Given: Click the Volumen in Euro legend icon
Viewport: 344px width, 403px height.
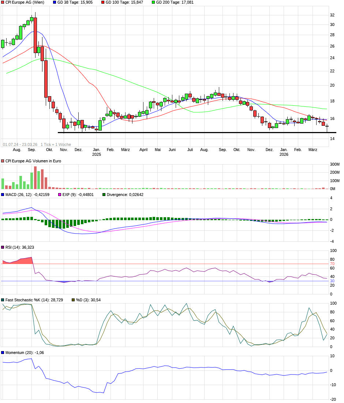Looking at the screenshot, I should click(3, 161).
